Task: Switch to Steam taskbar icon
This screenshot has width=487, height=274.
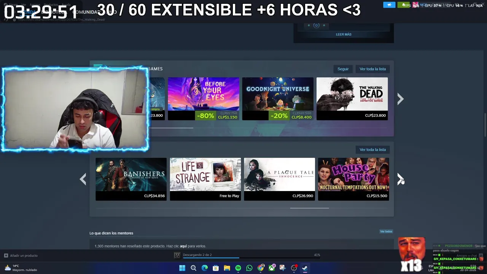Action: click(305, 268)
